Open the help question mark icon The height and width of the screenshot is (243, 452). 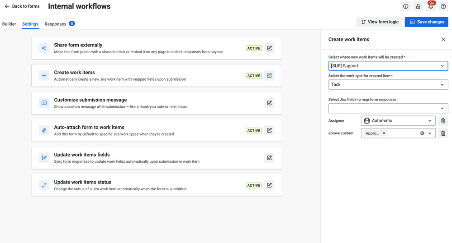(x=443, y=6)
